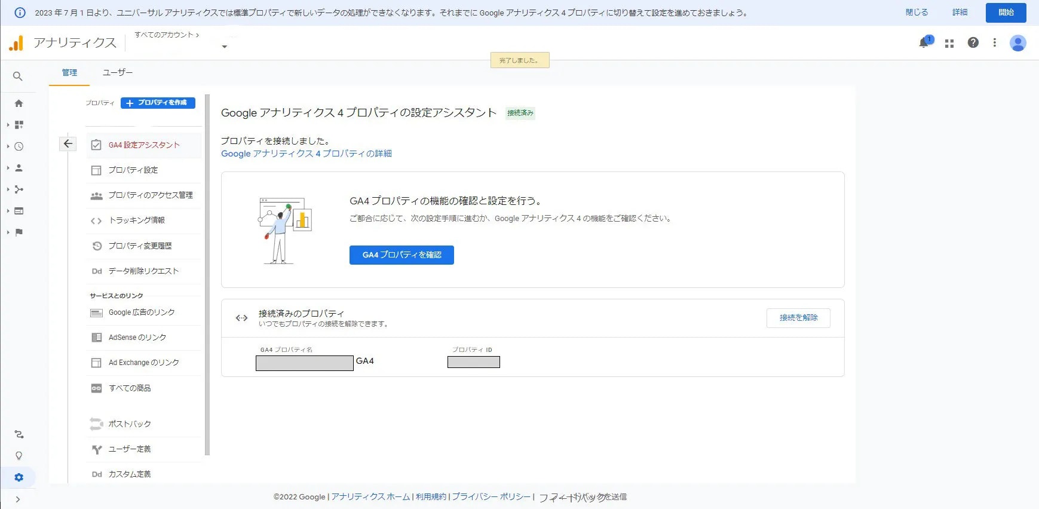Go to Home icon in left sidebar
1039x509 pixels.
point(19,103)
